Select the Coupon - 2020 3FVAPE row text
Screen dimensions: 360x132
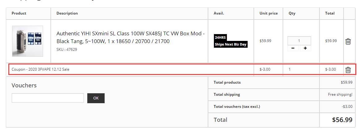coord(41,69)
